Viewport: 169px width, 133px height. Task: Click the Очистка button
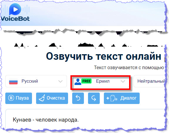coord(52,98)
